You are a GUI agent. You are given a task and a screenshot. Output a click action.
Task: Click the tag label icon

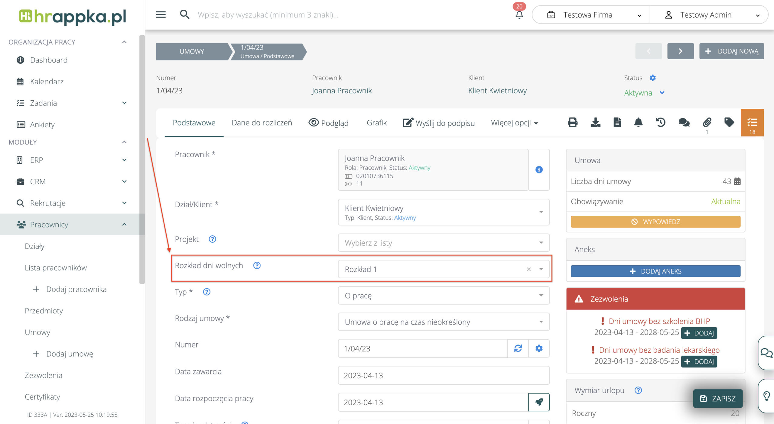[x=729, y=122]
